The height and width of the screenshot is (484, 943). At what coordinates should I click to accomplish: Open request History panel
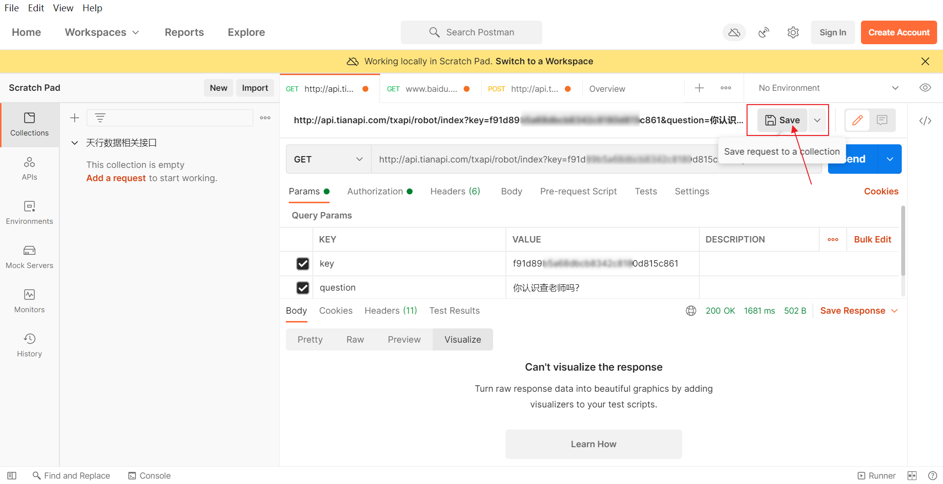[29, 346]
